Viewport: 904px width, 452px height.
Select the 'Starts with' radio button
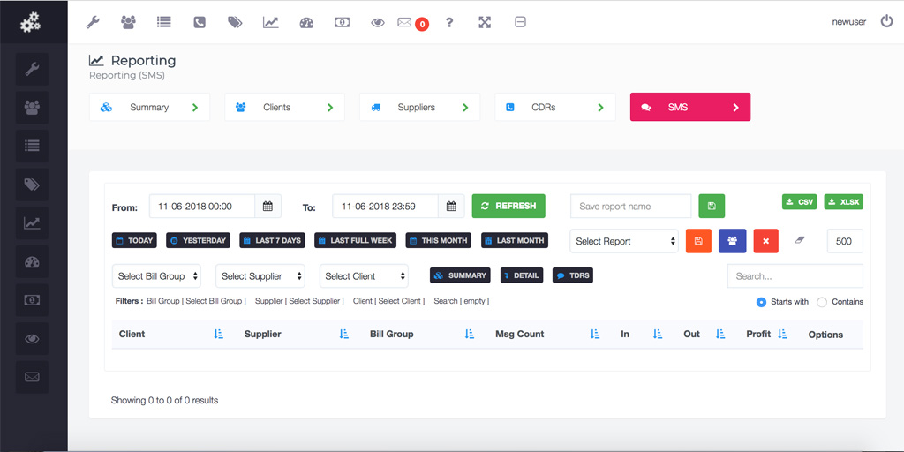(761, 302)
